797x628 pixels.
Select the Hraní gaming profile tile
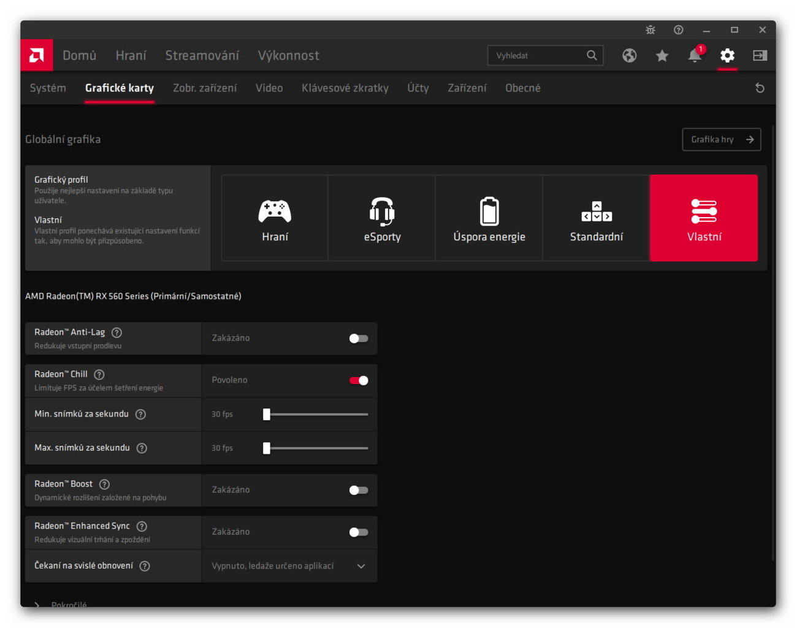click(x=275, y=218)
